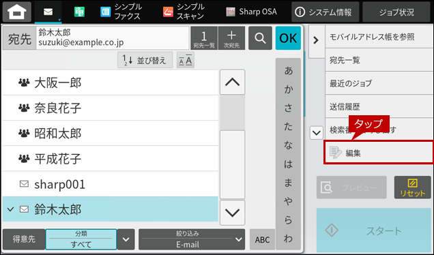Jump to な index
Image resolution: width=434 pixels, height=255 pixels.
tap(288, 145)
